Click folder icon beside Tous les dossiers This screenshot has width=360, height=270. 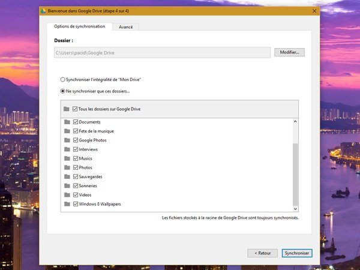(67, 109)
